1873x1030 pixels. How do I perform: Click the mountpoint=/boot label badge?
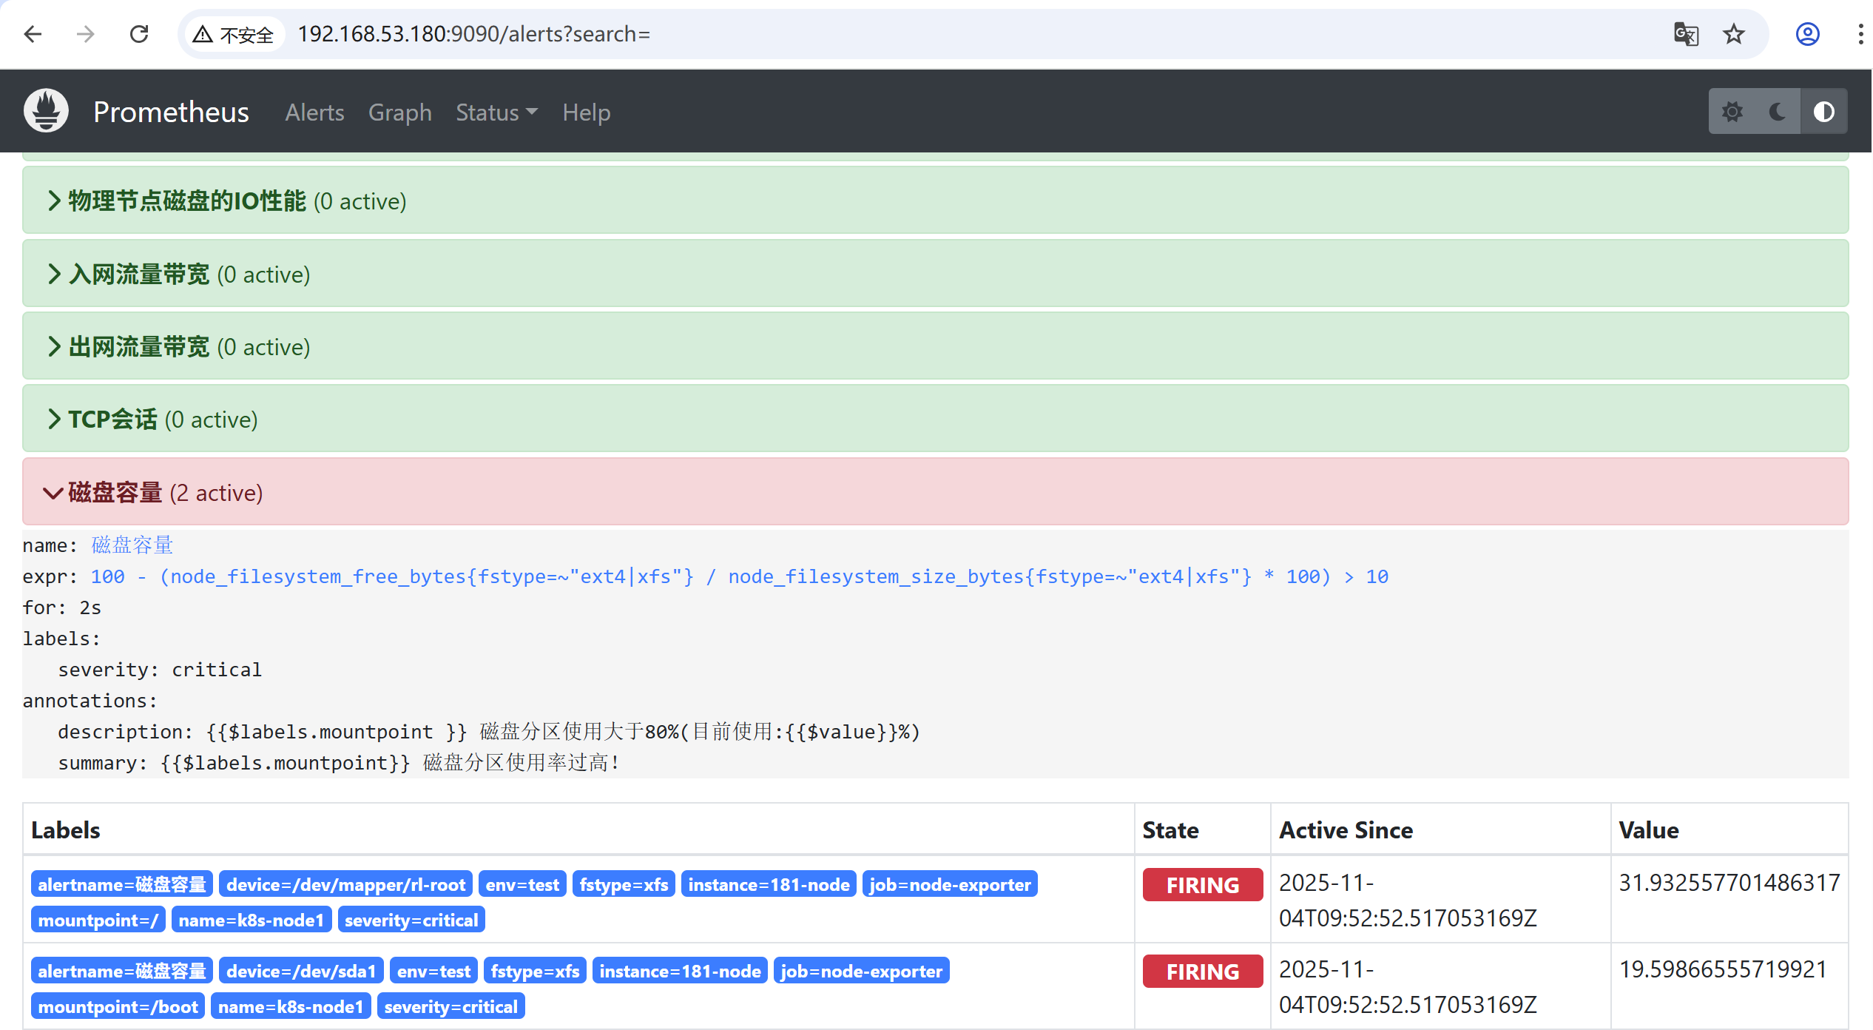point(117,1006)
